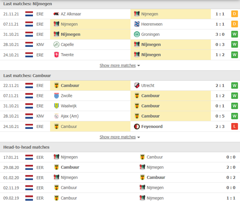The width and height of the screenshot is (240, 203).
Task: Click the Utrecht club logo
Action: click(137, 86)
